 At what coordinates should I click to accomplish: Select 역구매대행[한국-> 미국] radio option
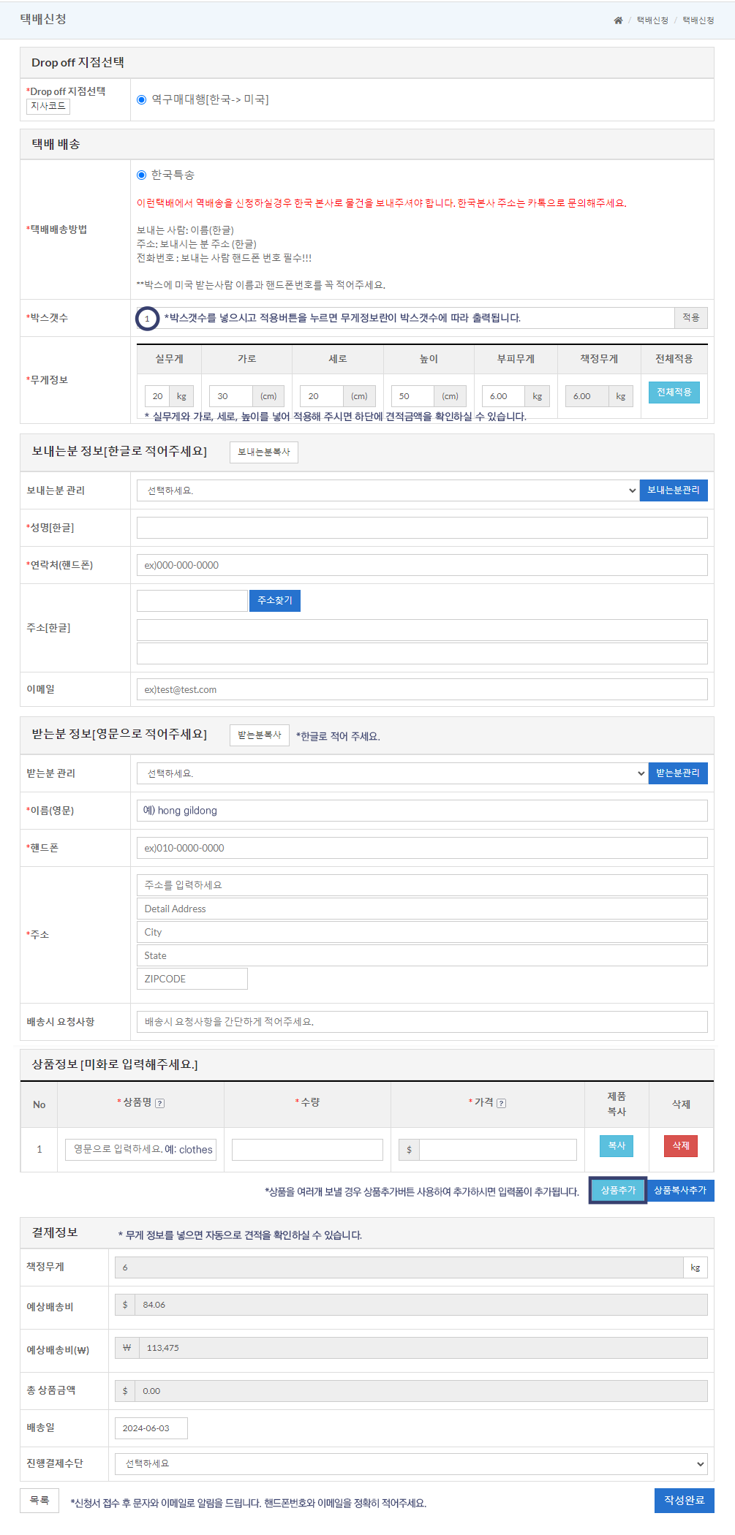pyautogui.click(x=142, y=99)
